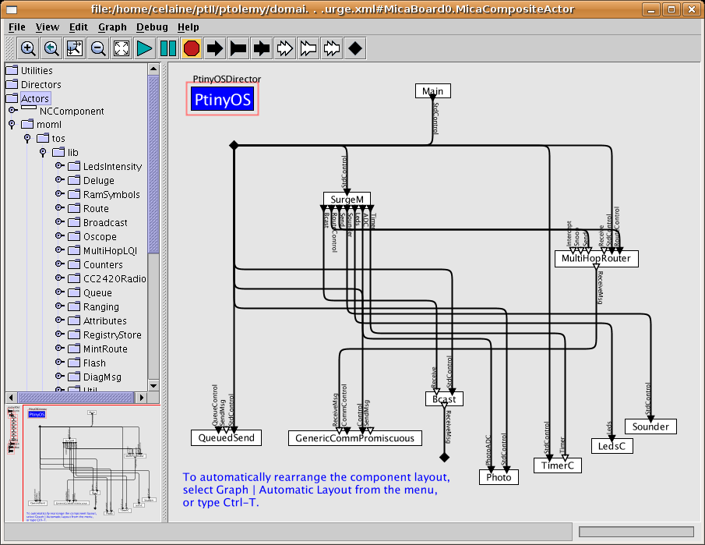Select the PtinyOS director block
705x545 pixels.
tap(223, 99)
